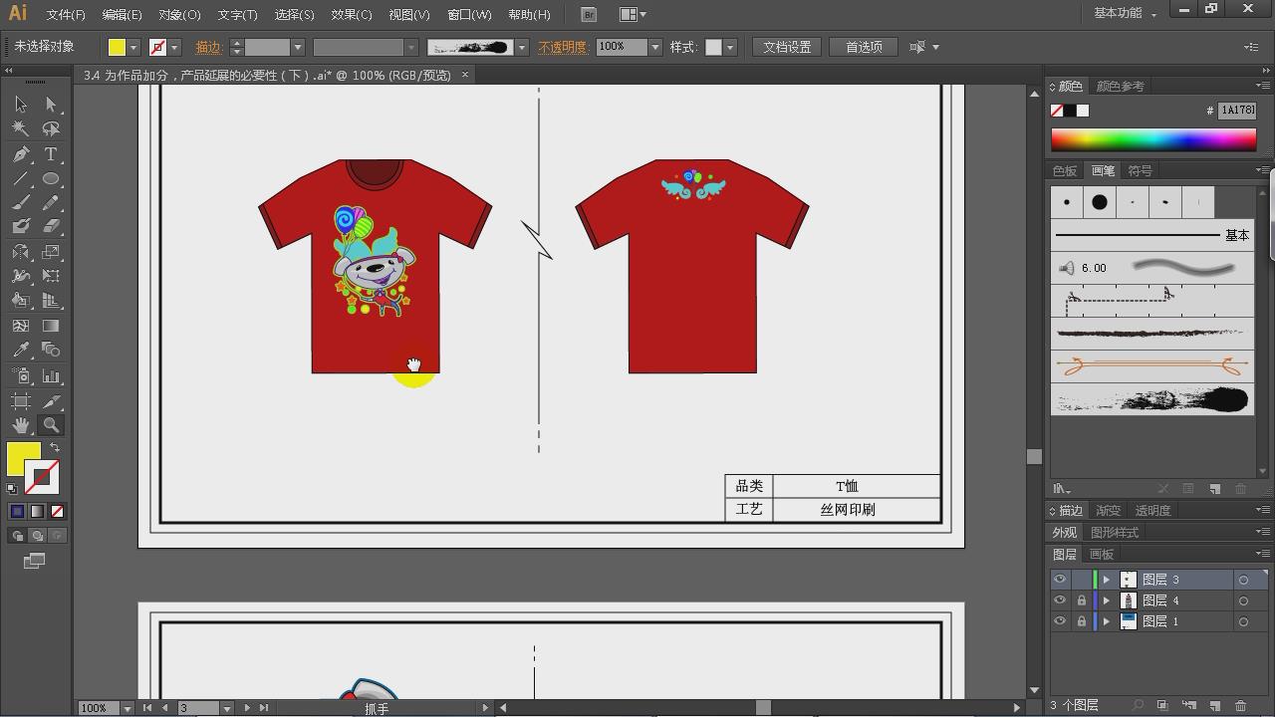The image size is (1275, 717).
Task: Open the 描边 stroke link
Action: coord(208,47)
